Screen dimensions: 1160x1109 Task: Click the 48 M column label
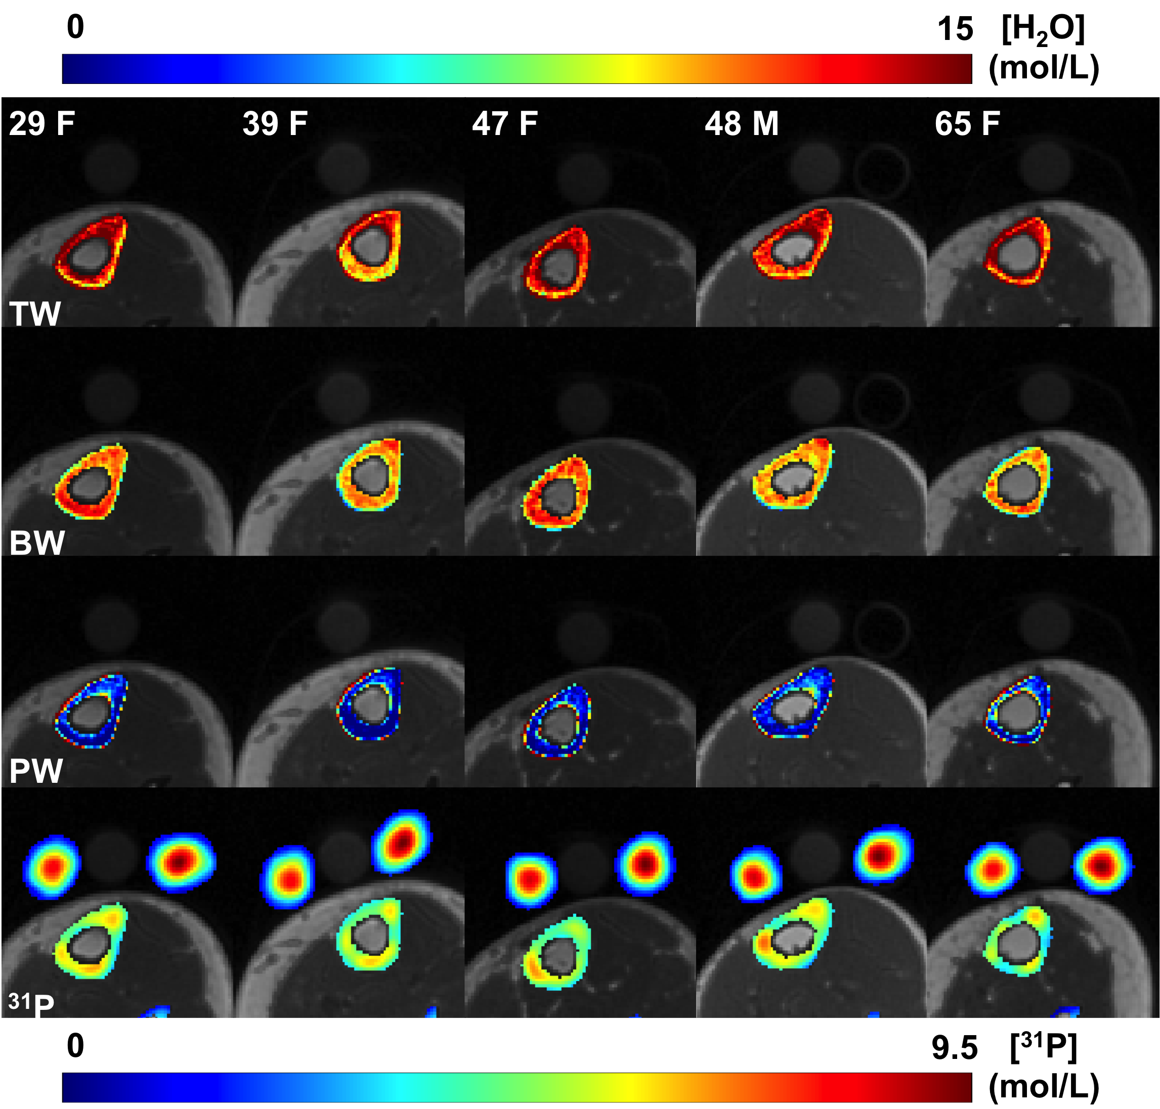click(742, 124)
